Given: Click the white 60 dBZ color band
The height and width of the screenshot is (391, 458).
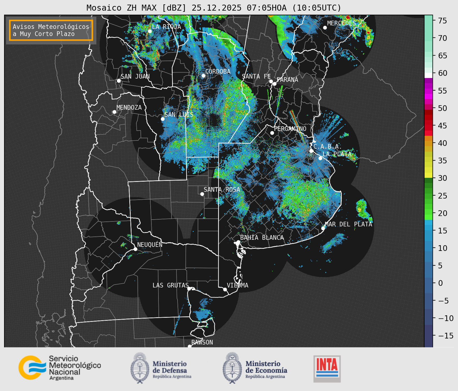Looking at the screenshot, I should click(x=428, y=75).
